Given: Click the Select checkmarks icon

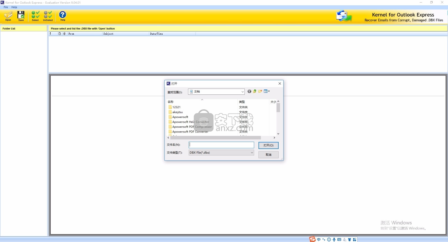Looking at the screenshot, I should [x=35, y=16].
